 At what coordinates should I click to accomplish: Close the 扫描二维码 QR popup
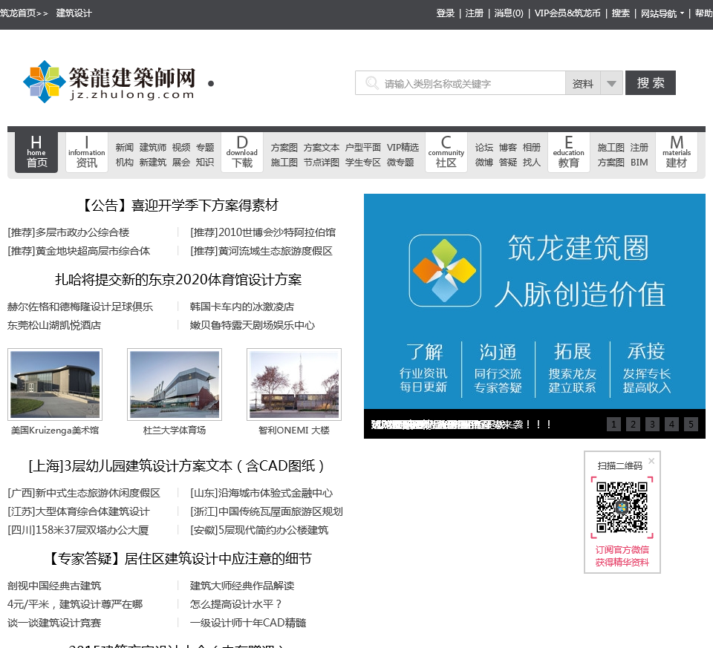click(x=651, y=461)
